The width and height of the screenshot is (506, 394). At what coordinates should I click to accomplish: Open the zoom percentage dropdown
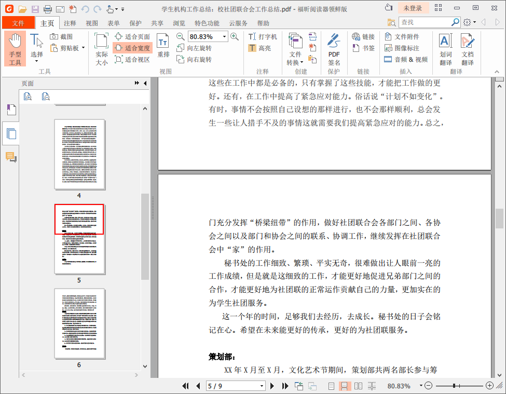pyautogui.click(x=225, y=36)
